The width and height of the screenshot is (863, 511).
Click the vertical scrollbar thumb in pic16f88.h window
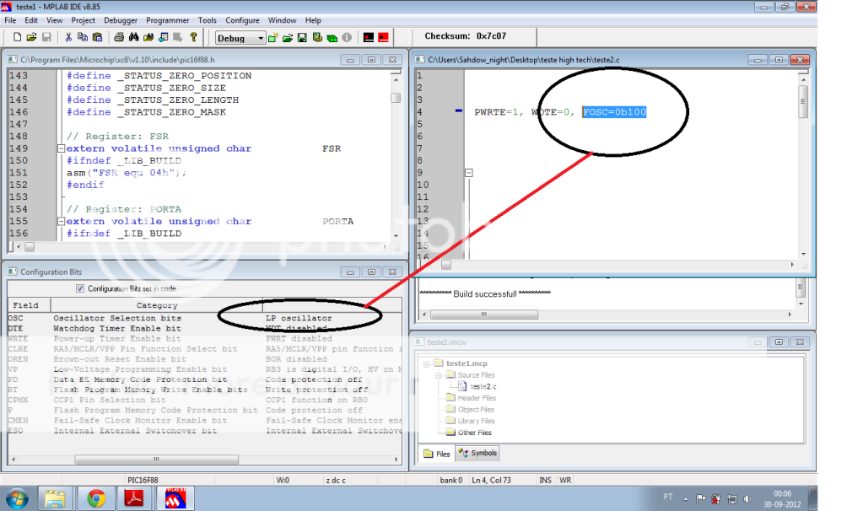tap(396, 98)
